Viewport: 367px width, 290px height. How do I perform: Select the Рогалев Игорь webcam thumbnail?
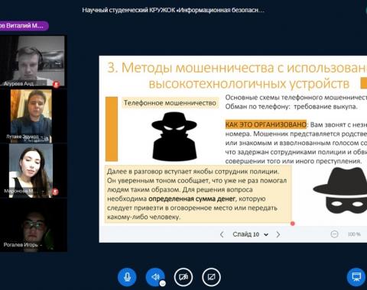point(34,225)
